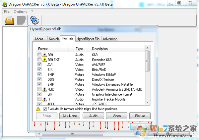This screenshot has height=140, width=199.
Task: Enable the 669 format checkbox
Action: [x=39, y=55]
